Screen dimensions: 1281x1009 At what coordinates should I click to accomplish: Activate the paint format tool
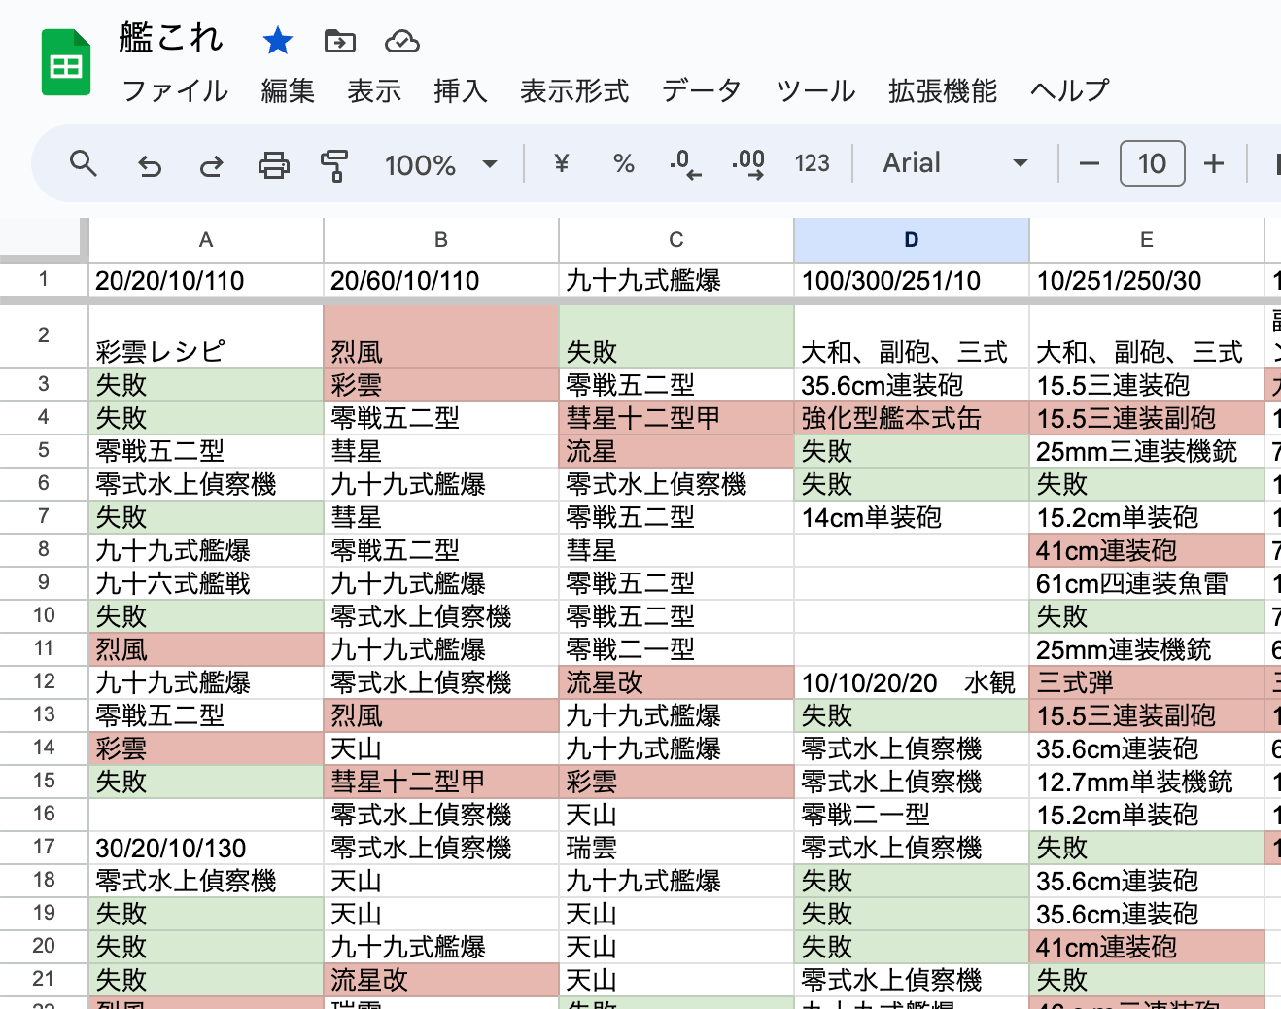[334, 165]
